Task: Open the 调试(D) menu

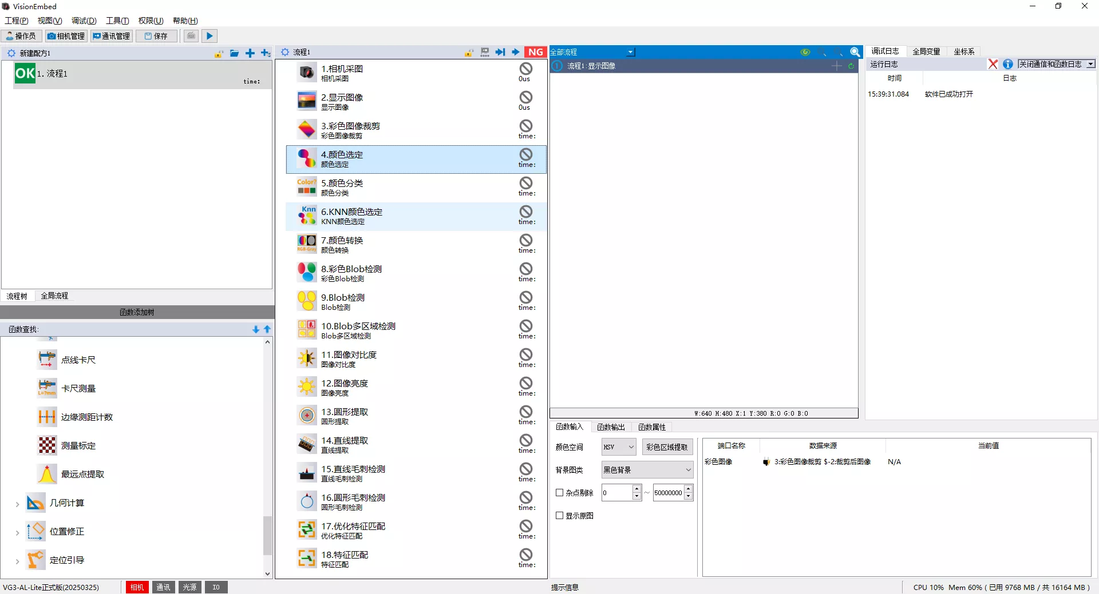Action: 84,21
